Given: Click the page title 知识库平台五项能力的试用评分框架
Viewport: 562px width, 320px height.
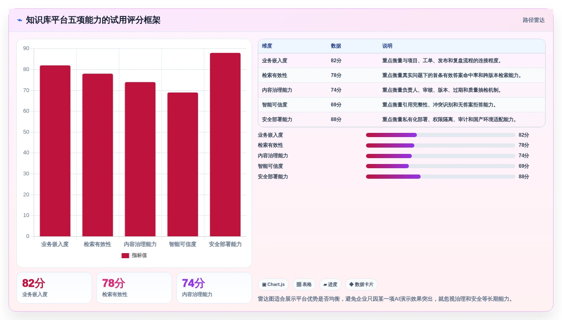Looking at the screenshot, I should coord(93,20).
